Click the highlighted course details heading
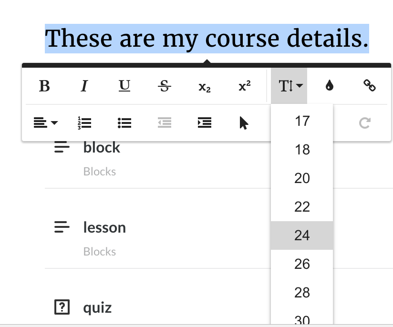 [207, 39]
